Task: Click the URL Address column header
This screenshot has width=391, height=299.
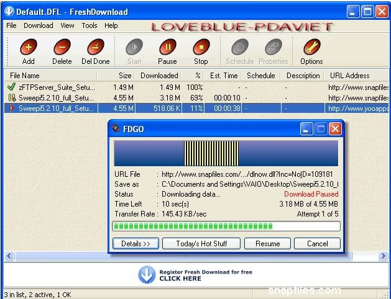Action: click(x=357, y=76)
